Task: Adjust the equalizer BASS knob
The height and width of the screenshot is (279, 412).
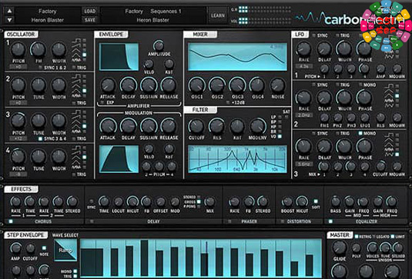Action: coord(335,201)
